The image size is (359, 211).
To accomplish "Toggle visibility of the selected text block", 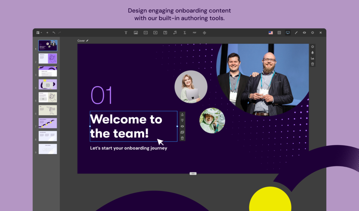I will coord(182,126).
